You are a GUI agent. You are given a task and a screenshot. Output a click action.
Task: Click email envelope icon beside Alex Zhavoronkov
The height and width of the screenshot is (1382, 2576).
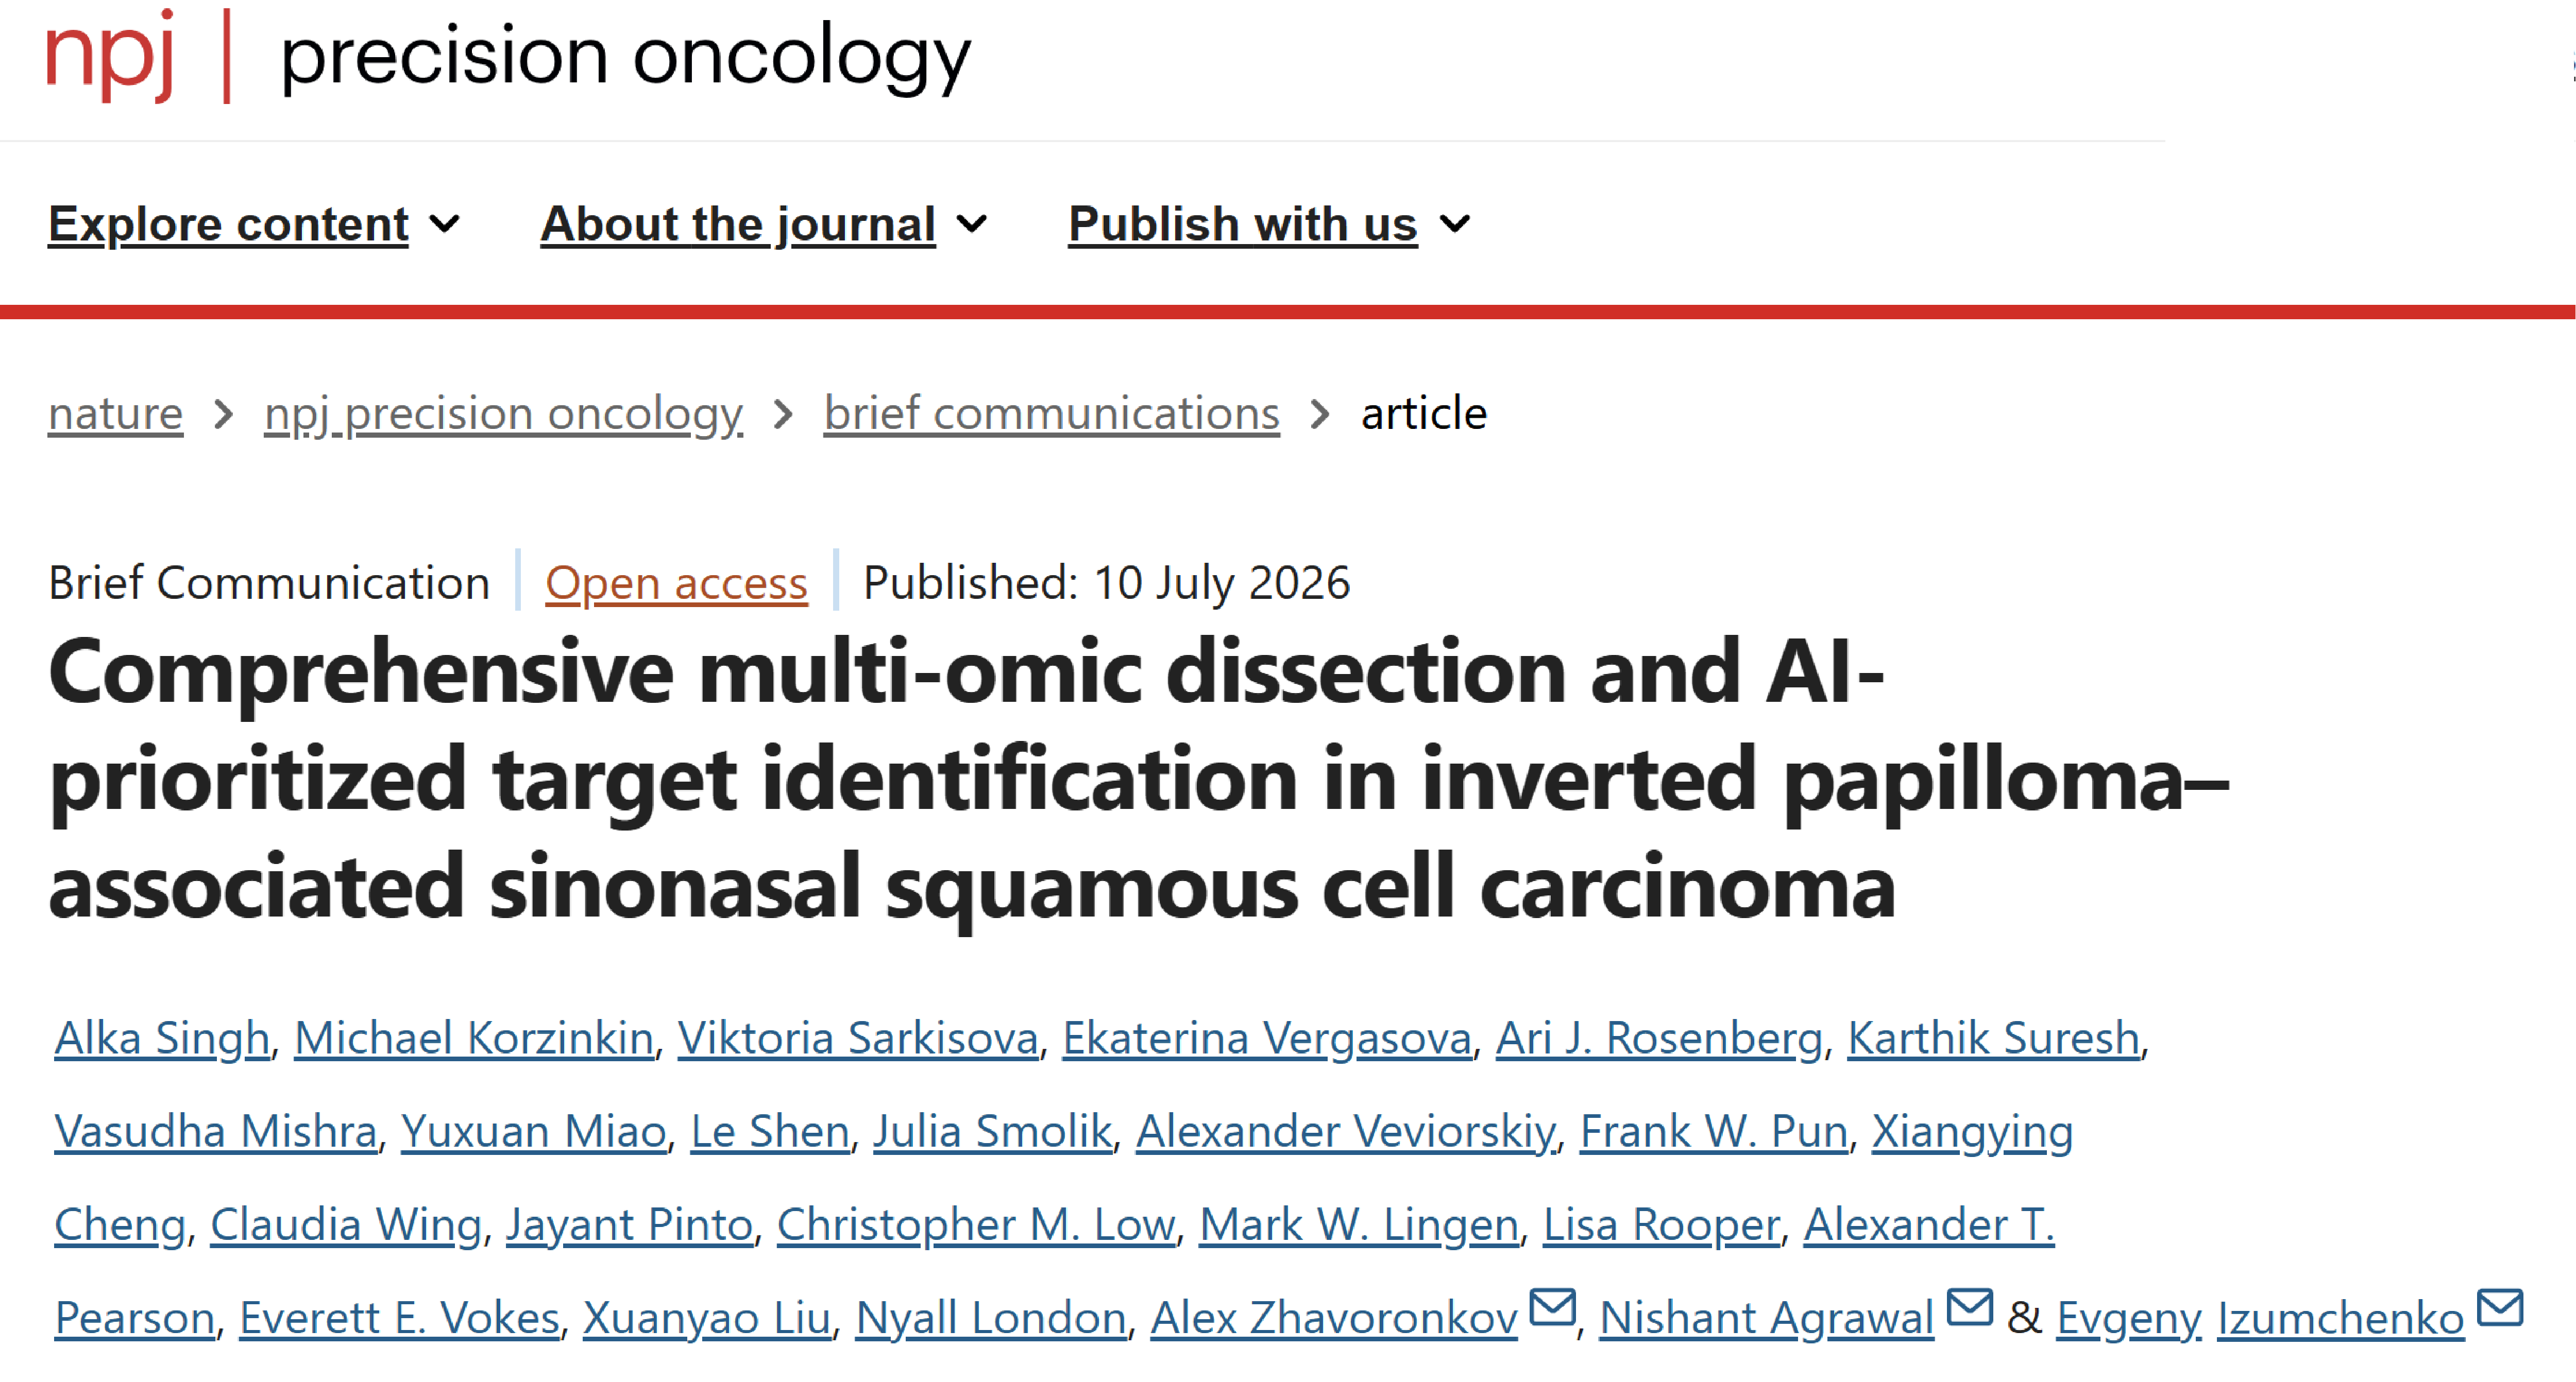click(x=1553, y=1307)
